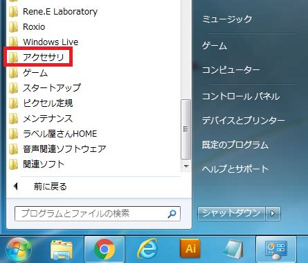This screenshot has height=263, width=308.
Task: Open コンピューター
Action: coord(230,70)
